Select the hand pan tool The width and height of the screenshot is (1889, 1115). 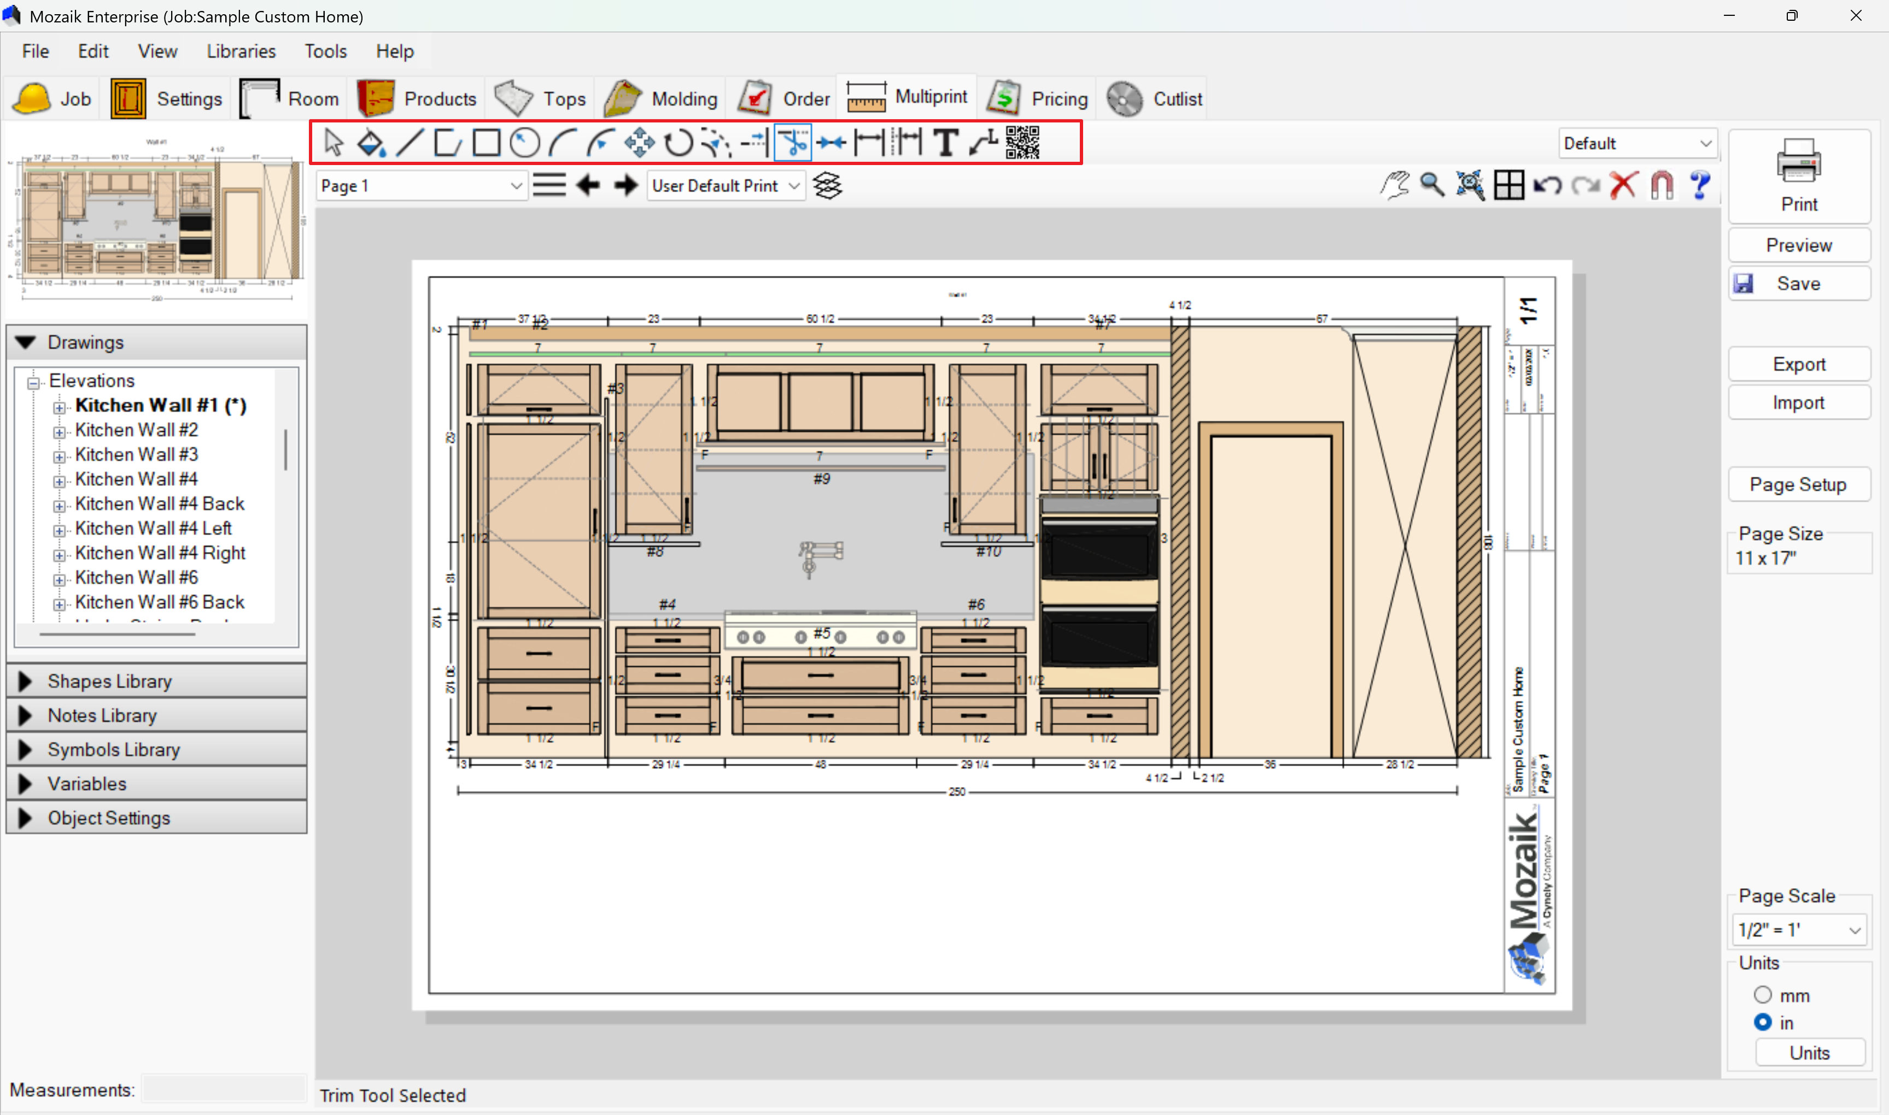coord(1395,185)
